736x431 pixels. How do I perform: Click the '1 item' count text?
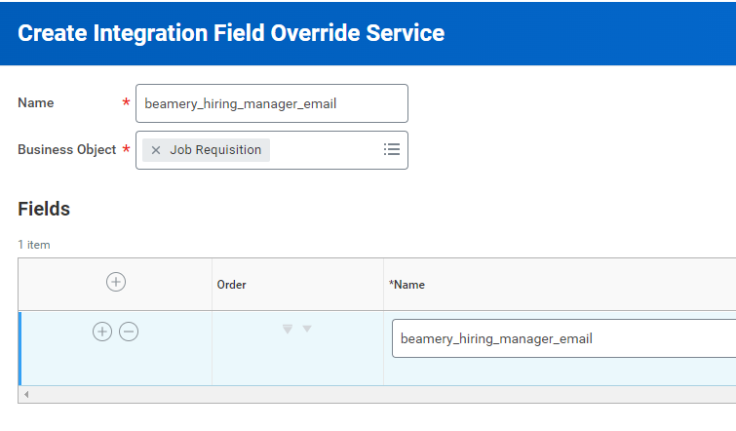click(34, 245)
